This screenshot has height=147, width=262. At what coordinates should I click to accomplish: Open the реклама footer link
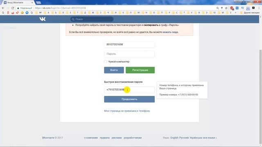coord(117,138)
